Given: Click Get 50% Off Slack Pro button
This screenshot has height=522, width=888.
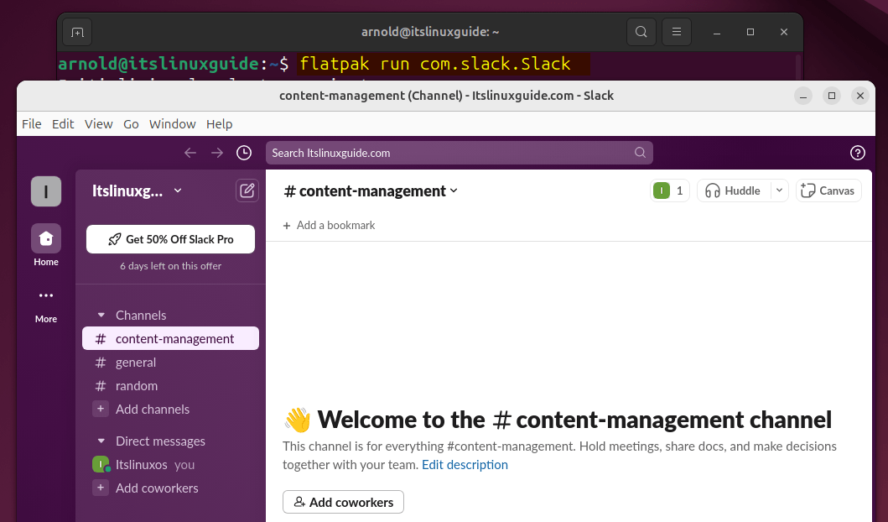Looking at the screenshot, I should (x=170, y=239).
